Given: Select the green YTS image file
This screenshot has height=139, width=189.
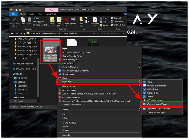Looking at the screenshot, I should point(93,42).
